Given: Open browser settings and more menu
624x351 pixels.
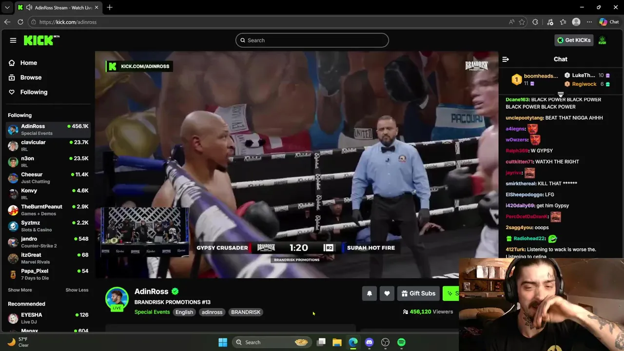Looking at the screenshot, I should click(589, 22).
